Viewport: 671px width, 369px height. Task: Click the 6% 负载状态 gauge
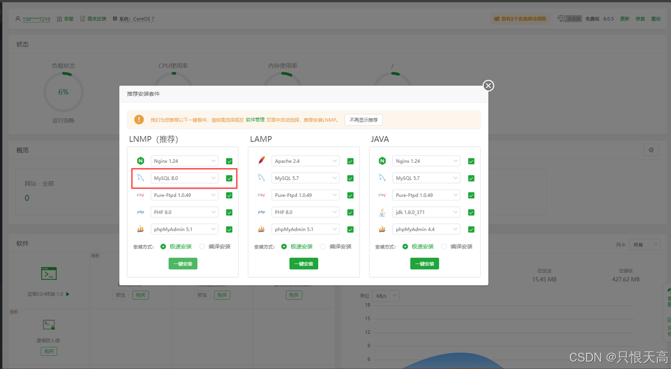pyautogui.click(x=63, y=92)
